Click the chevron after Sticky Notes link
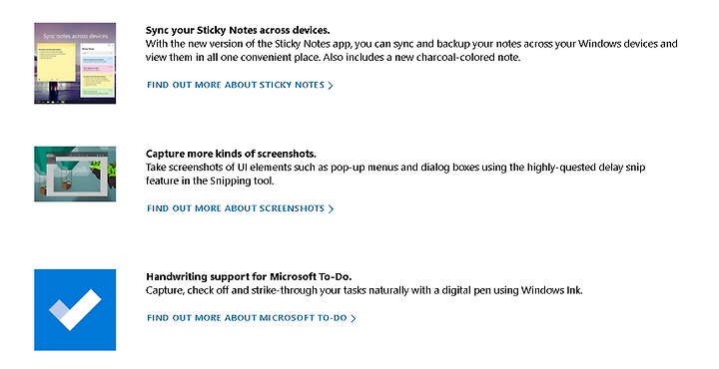 click(331, 85)
